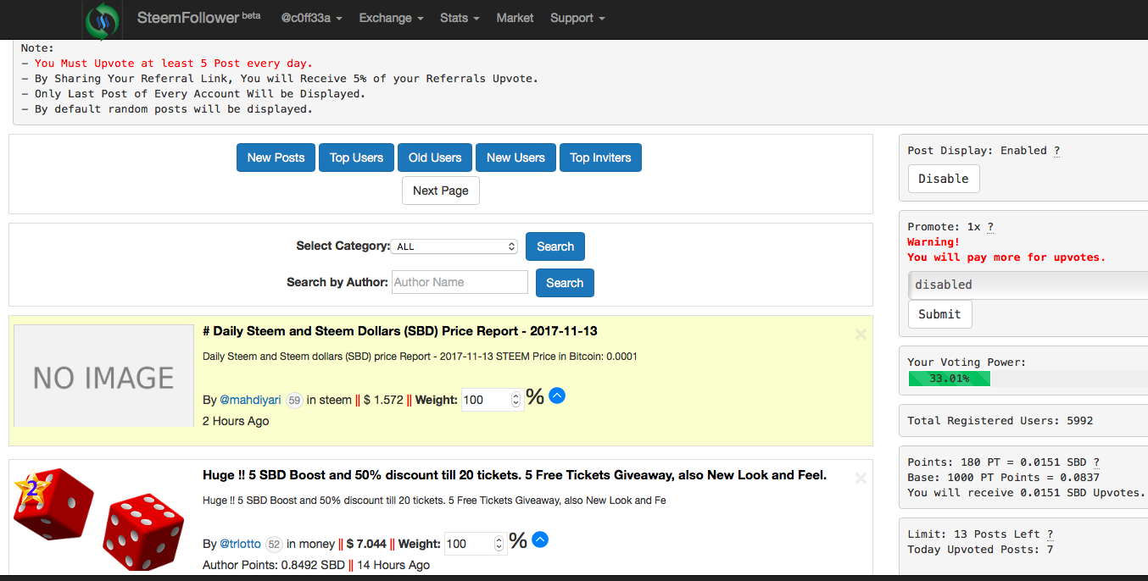This screenshot has height=581, width=1148.
Task: Adjust weight stepper on mahdiyari's post
Action: [516, 400]
